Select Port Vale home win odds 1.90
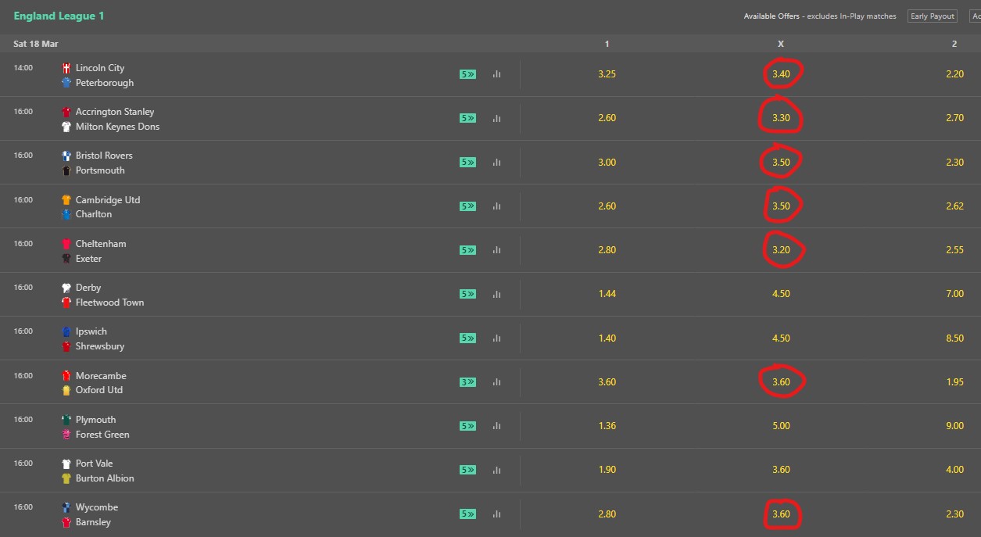The height and width of the screenshot is (537, 981). point(607,470)
